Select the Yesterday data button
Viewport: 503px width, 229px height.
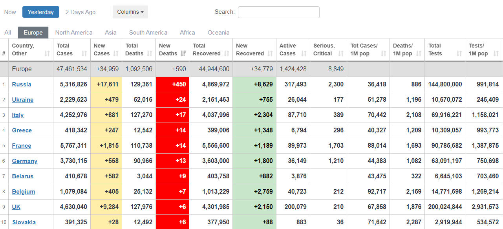pyautogui.click(x=41, y=12)
